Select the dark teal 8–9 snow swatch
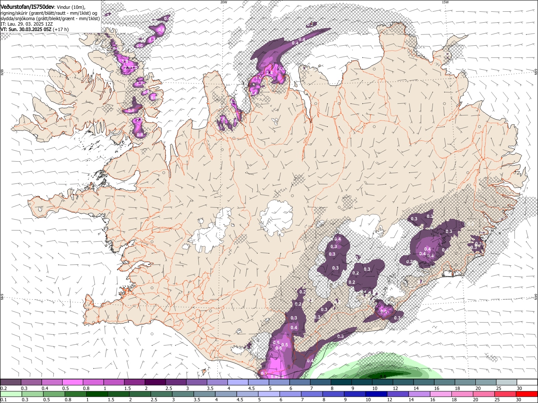Image resolution: width=538 pixels, height=403 pixels. click(x=341, y=382)
